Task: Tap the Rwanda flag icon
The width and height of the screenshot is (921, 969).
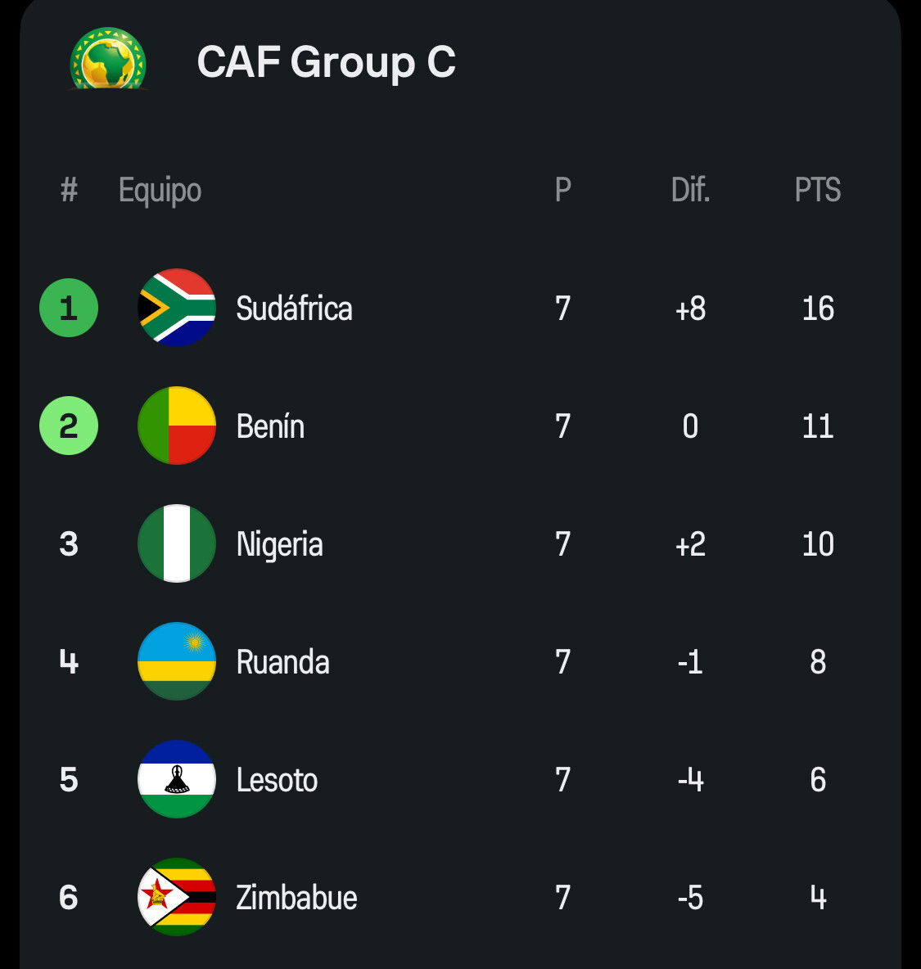Action: tap(177, 661)
